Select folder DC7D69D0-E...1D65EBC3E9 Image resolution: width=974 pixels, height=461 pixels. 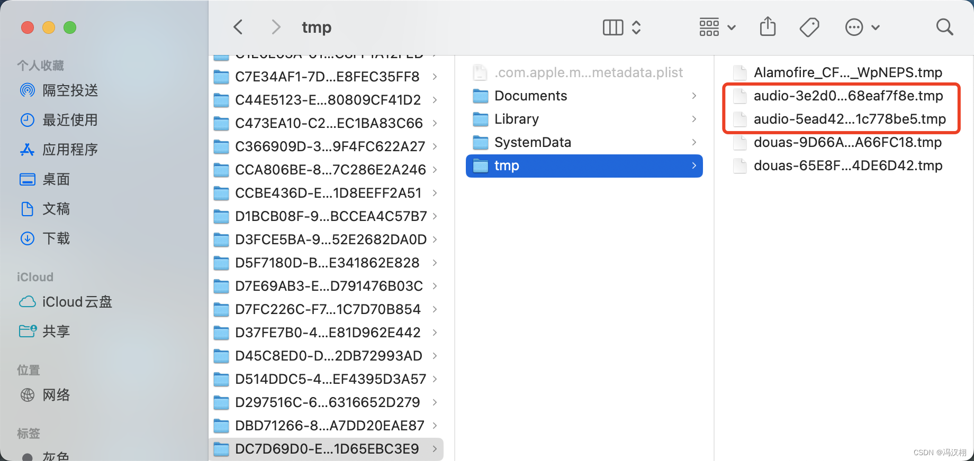(326, 449)
